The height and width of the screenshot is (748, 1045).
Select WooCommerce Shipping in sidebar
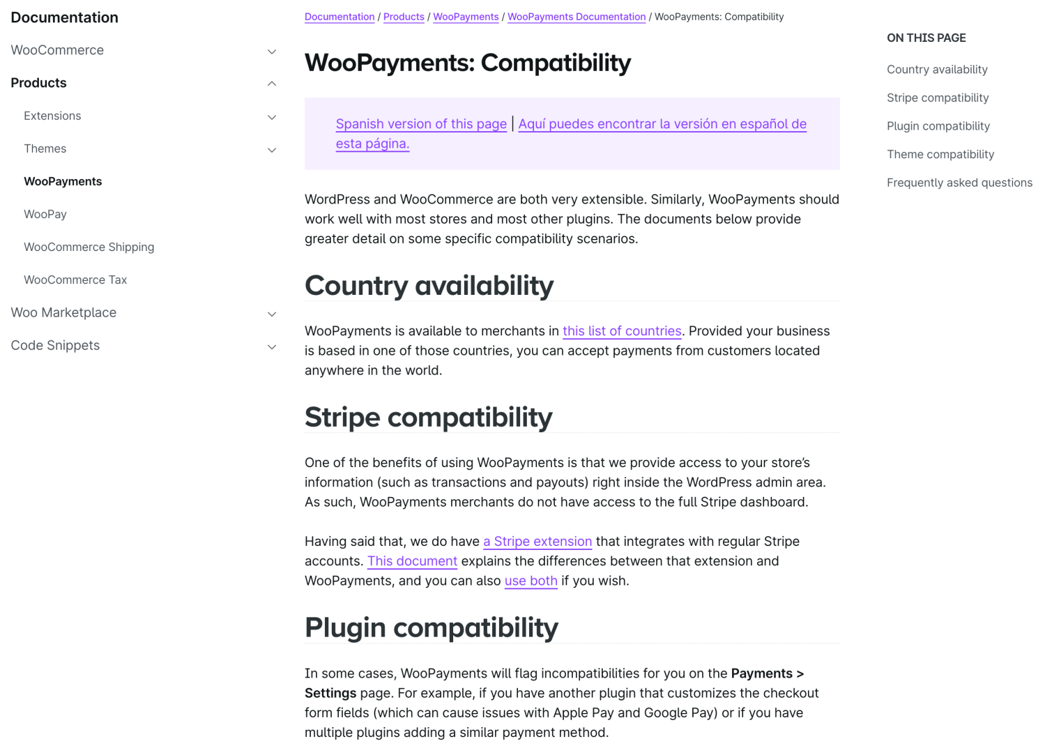[89, 247]
